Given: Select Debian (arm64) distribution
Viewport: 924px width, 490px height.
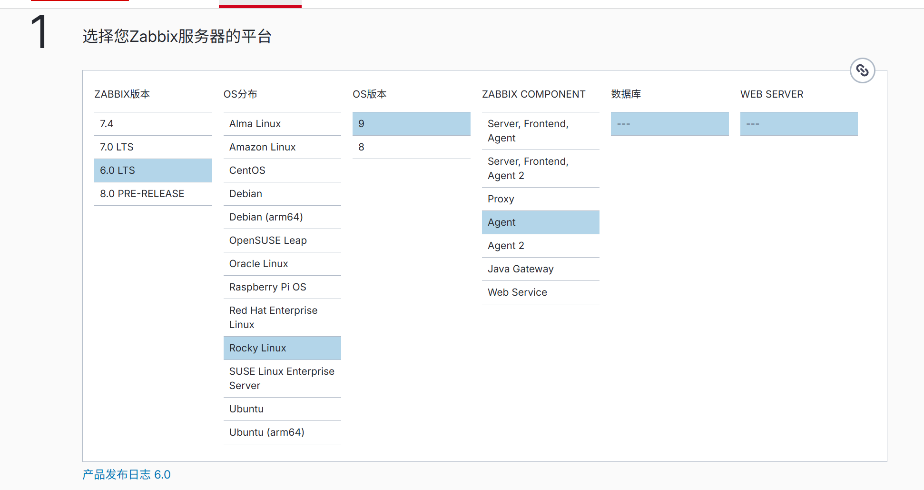Looking at the screenshot, I should [x=282, y=217].
